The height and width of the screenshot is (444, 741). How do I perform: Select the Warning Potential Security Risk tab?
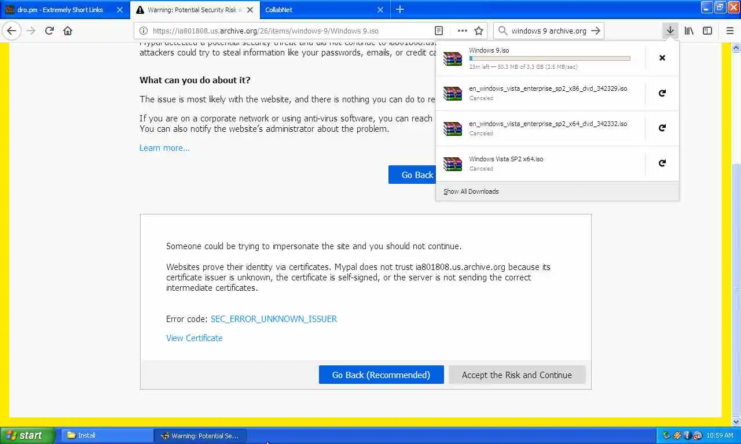(195, 10)
